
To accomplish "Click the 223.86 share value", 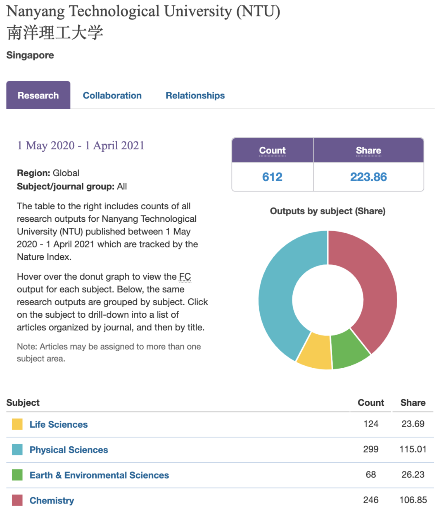I will pyautogui.click(x=368, y=177).
